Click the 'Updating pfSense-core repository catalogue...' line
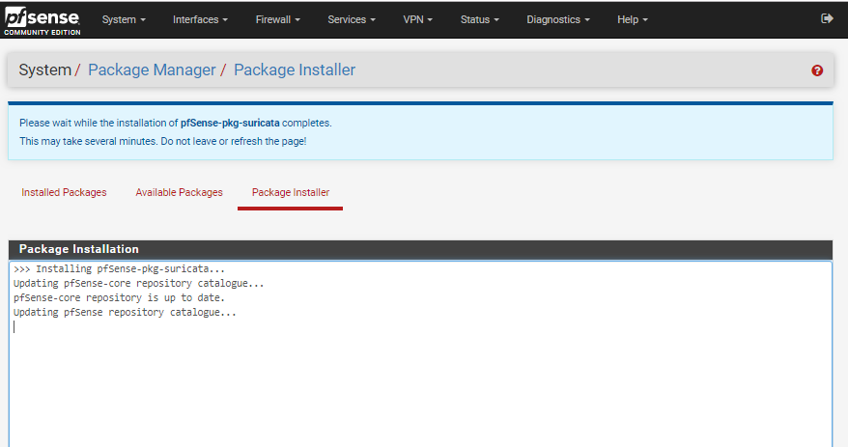The width and height of the screenshot is (848, 447). [x=138, y=283]
